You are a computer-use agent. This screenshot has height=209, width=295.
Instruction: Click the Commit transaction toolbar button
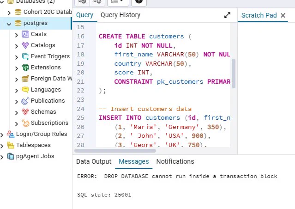(x=82, y=2)
